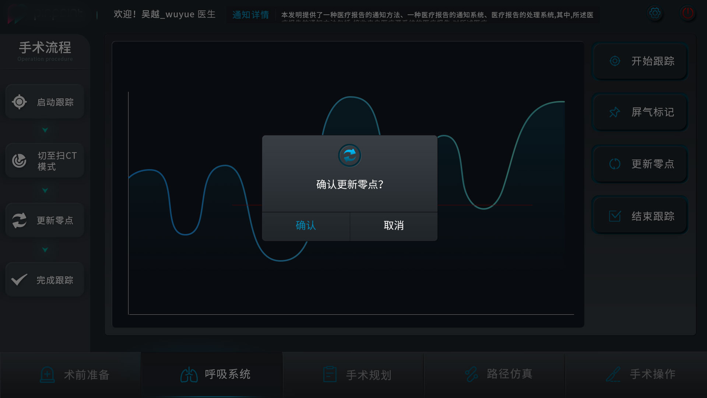Click the 切至扫CT模式 radar icon
The height and width of the screenshot is (398, 707).
pos(19,161)
